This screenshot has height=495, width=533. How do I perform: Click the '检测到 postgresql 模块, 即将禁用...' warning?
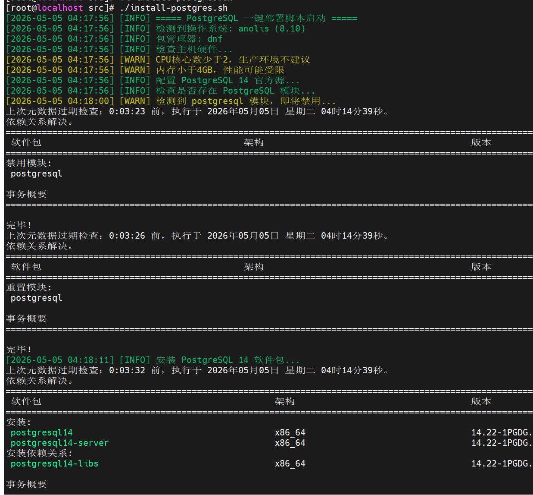pyautogui.click(x=246, y=101)
